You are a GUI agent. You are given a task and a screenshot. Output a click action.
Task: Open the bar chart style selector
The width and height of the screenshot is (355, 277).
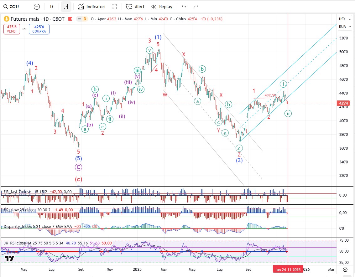point(66,7)
